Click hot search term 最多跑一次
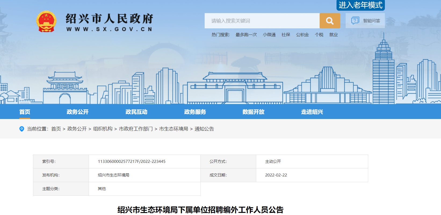The height and width of the screenshot is (215, 441). (x=246, y=35)
